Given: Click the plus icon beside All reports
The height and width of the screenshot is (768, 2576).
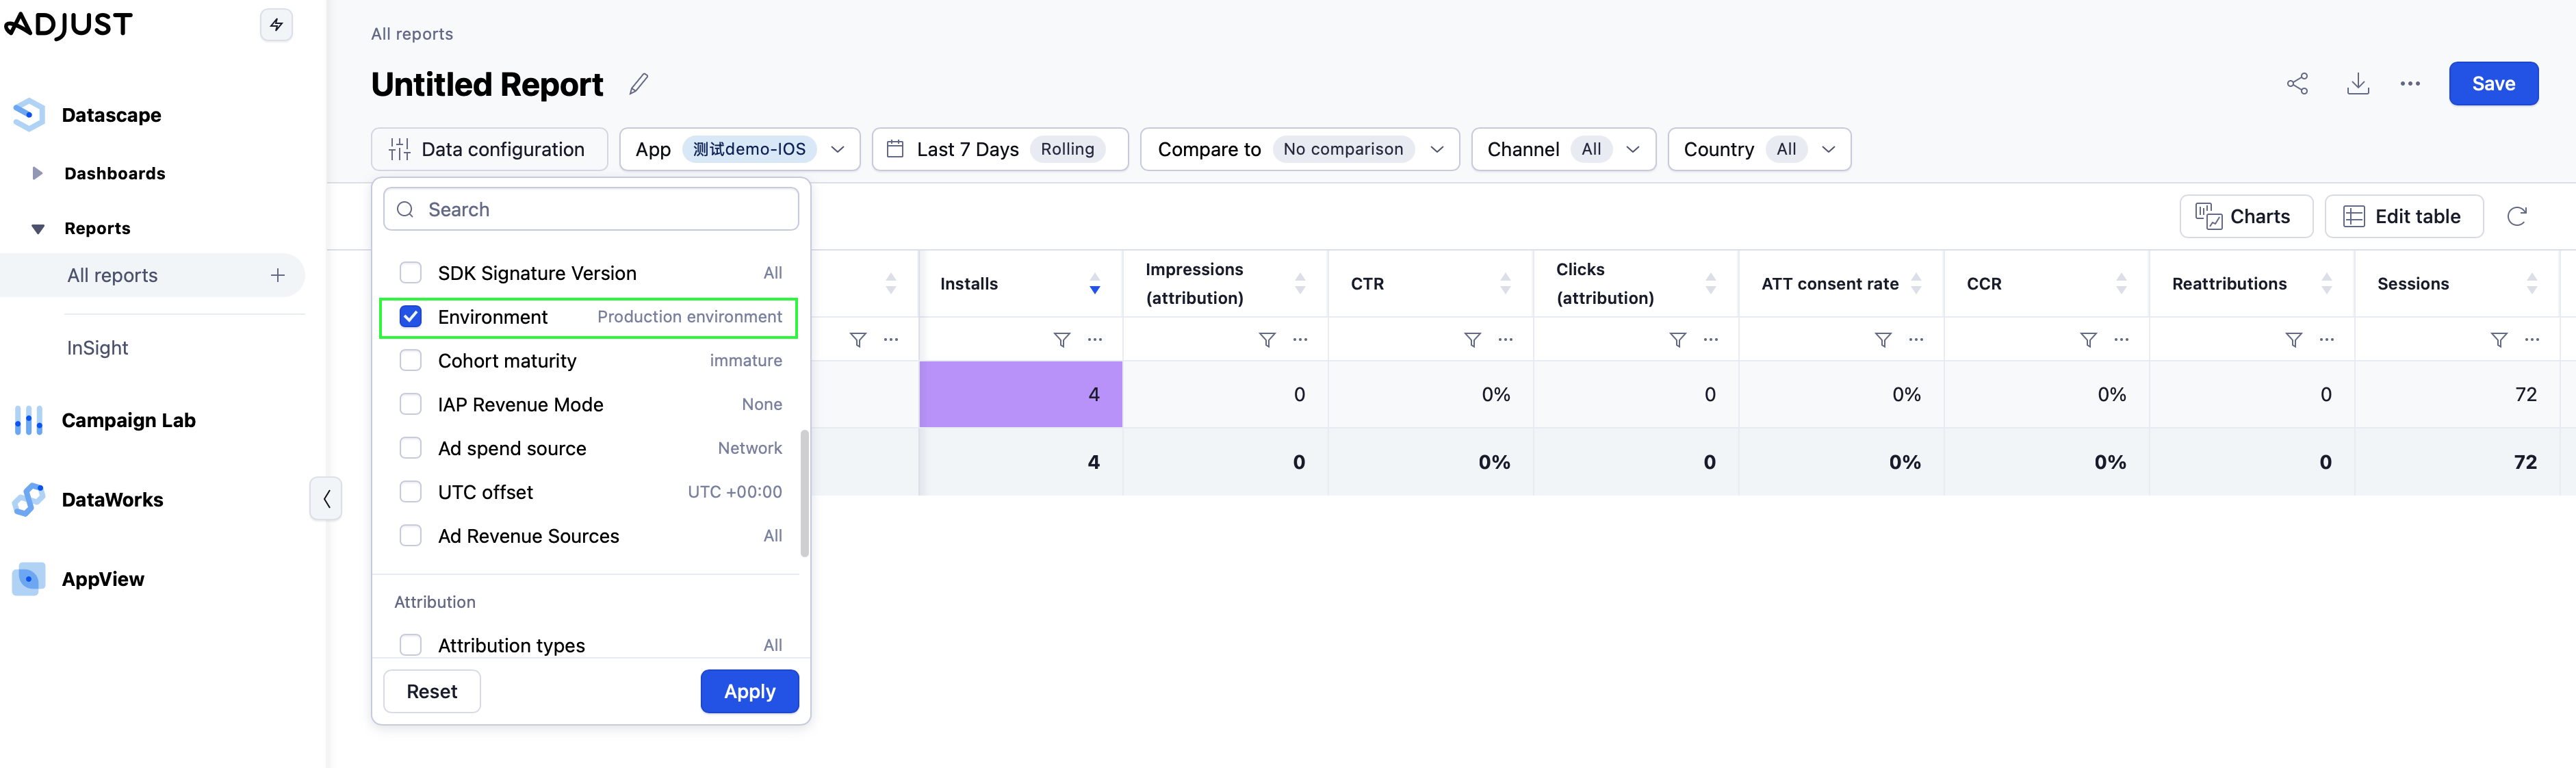Looking at the screenshot, I should (x=278, y=275).
